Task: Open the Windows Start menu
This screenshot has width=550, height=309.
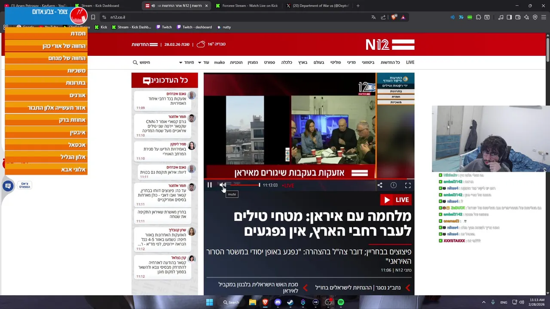Action: tap(209, 302)
